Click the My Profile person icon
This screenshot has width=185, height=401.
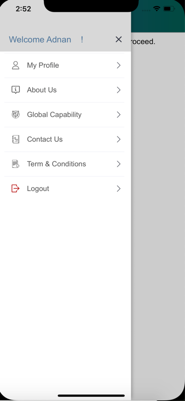16,65
